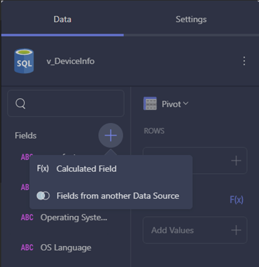Click the Pivot table visualization icon

(x=150, y=104)
